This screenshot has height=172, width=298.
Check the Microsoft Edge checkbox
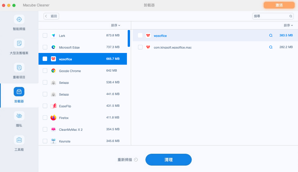[45, 47]
